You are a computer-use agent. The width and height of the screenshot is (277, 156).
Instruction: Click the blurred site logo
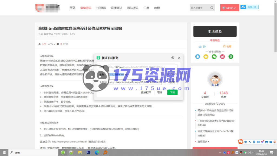coord(48,8)
